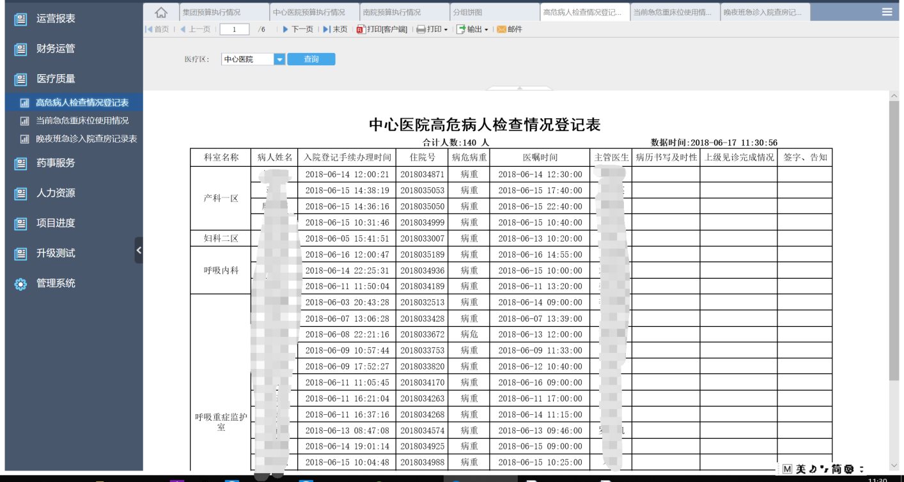Click scrollbar down arrow of report
Screen dimensions: 904x482
[x=894, y=465]
